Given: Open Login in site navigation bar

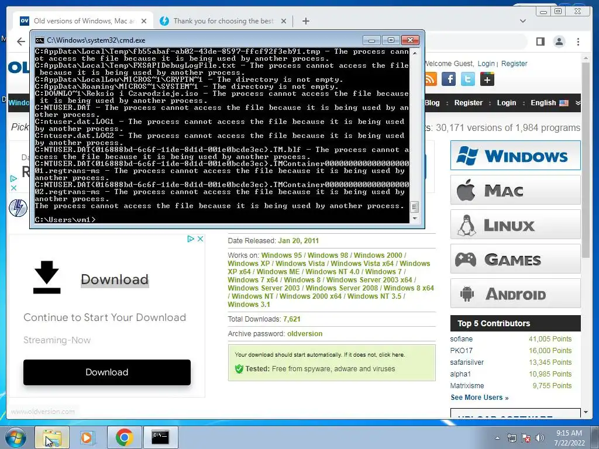Looking at the screenshot, I should tap(506, 103).
